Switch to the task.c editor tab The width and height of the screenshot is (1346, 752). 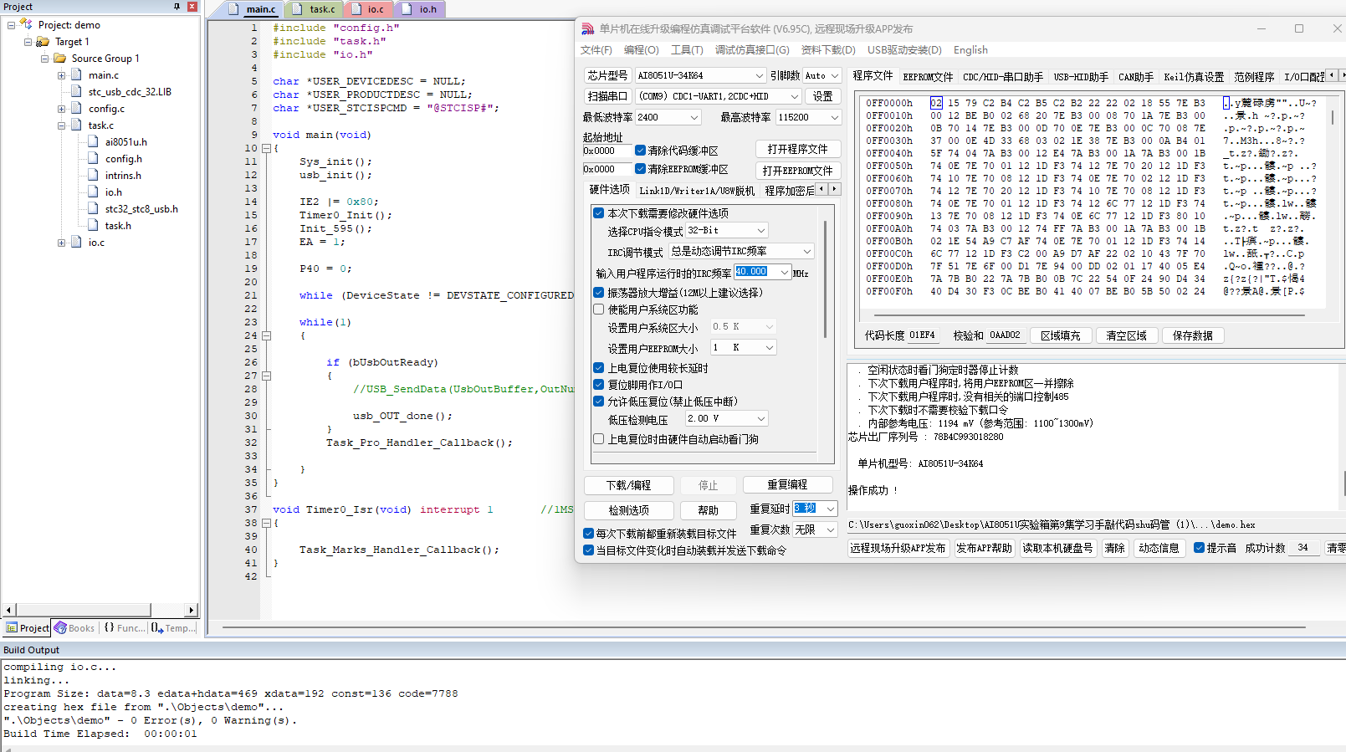[317, 9]
